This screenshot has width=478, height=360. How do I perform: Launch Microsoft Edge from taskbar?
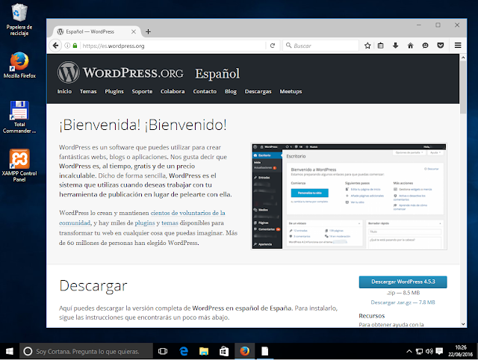[x=184, y=352]
